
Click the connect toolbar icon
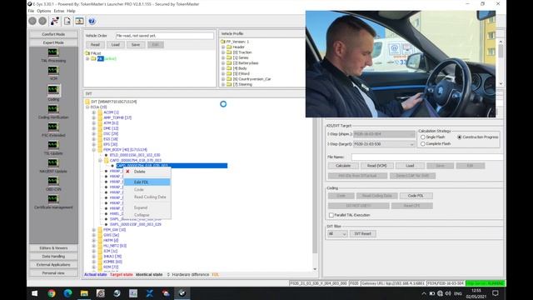(55, 21)
